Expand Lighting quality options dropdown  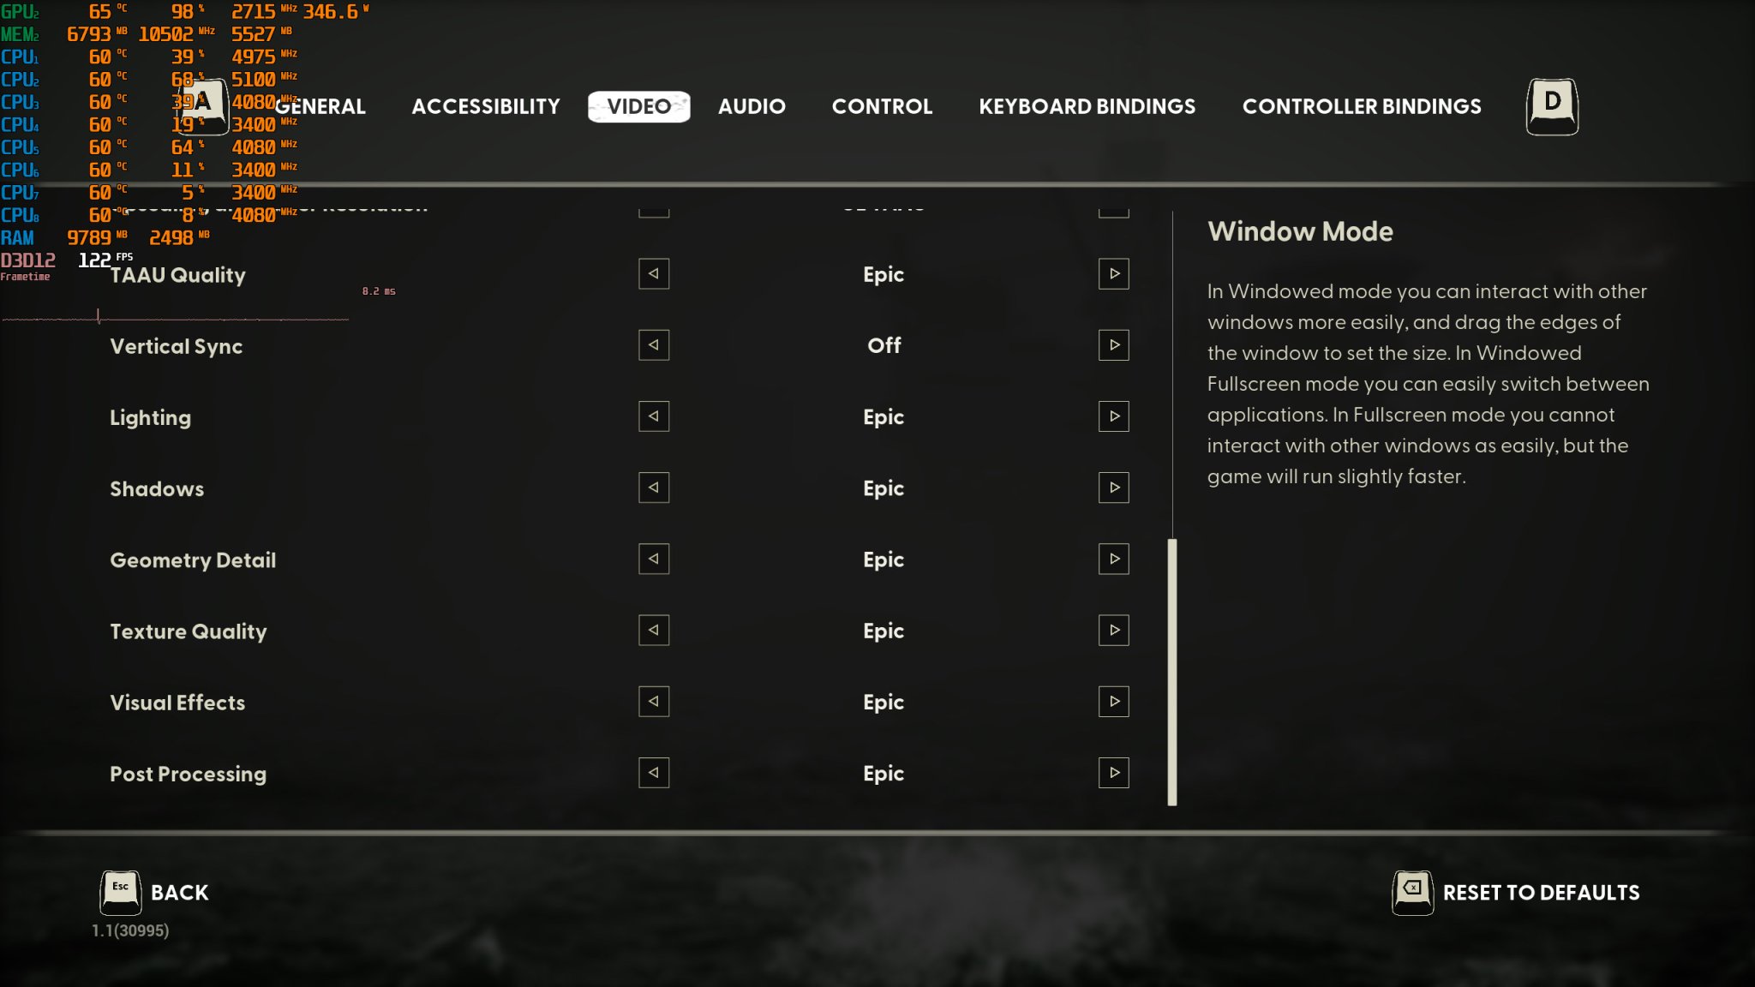coord(1112,416)
